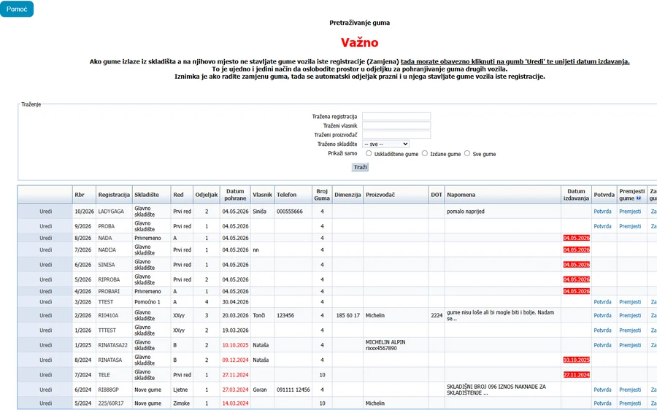Click Premjesti link for LADYGAGA
The image size is (657, 410).
[x=630, y=212]
